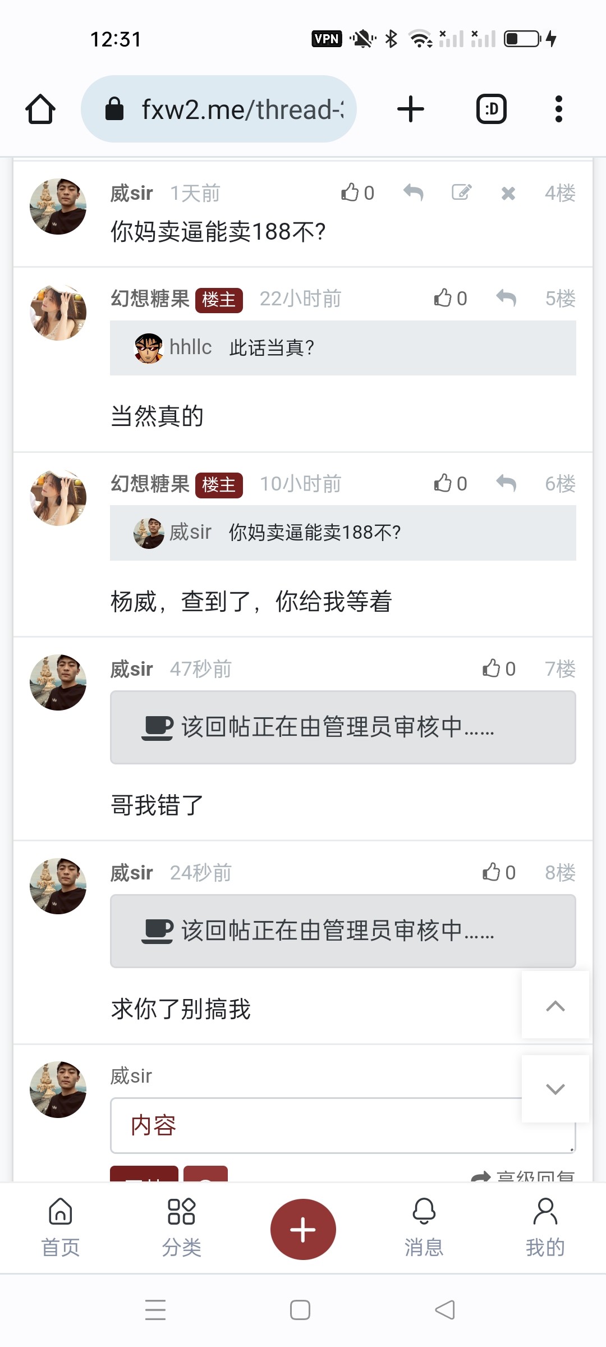Open 幻想糖果 profile name in 5楼
This screenshot has height=1347, width=606.
(150, 299)
